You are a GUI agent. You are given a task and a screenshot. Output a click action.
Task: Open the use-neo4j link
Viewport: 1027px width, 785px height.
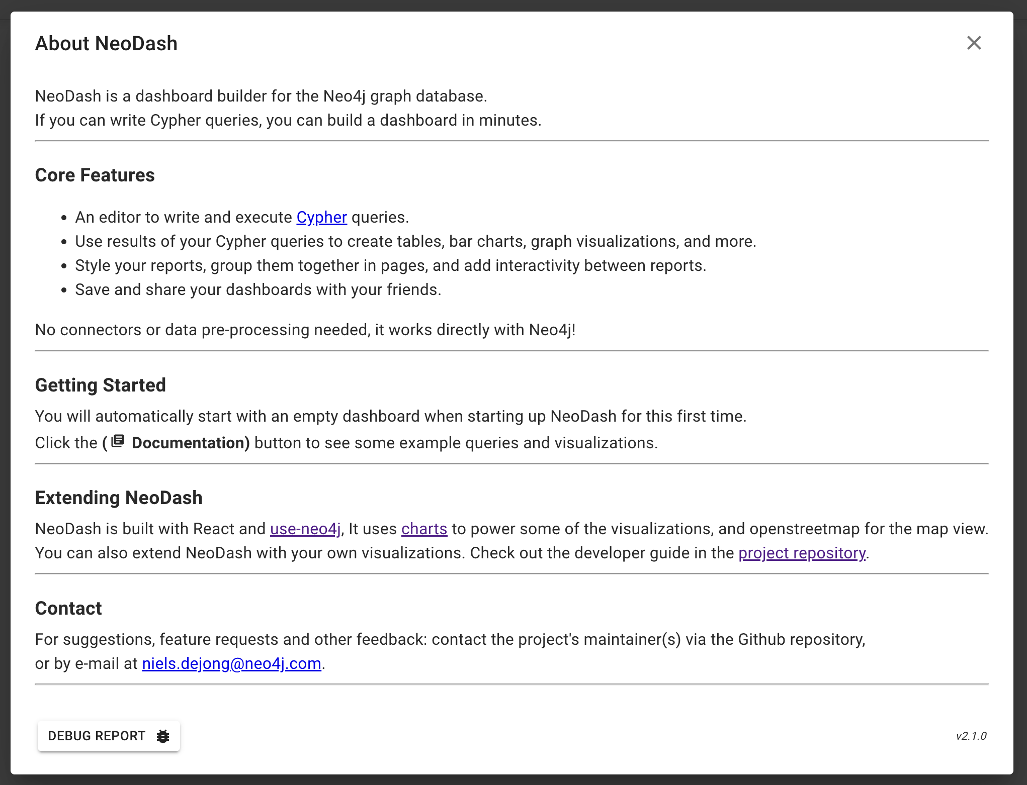tap(305, 529)
